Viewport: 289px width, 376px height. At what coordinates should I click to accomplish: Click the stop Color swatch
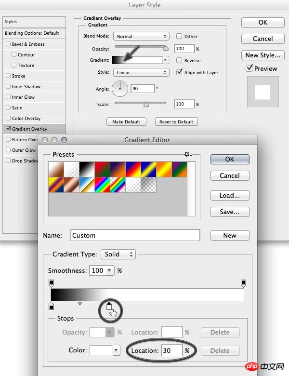coord(101,350)
